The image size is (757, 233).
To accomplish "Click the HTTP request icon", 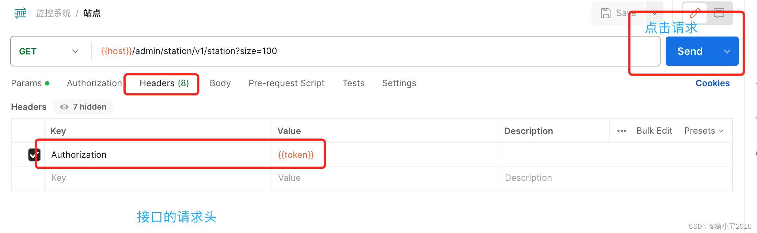I will coord(20,13).
